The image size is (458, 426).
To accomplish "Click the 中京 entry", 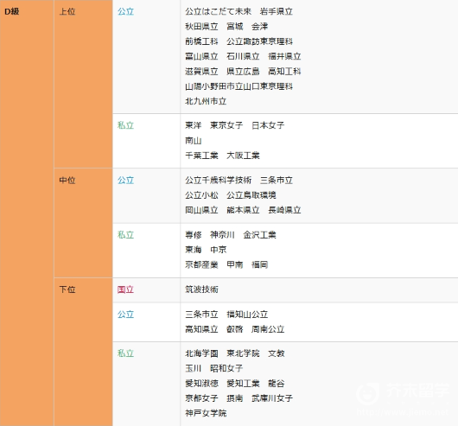I will (218, 250).
